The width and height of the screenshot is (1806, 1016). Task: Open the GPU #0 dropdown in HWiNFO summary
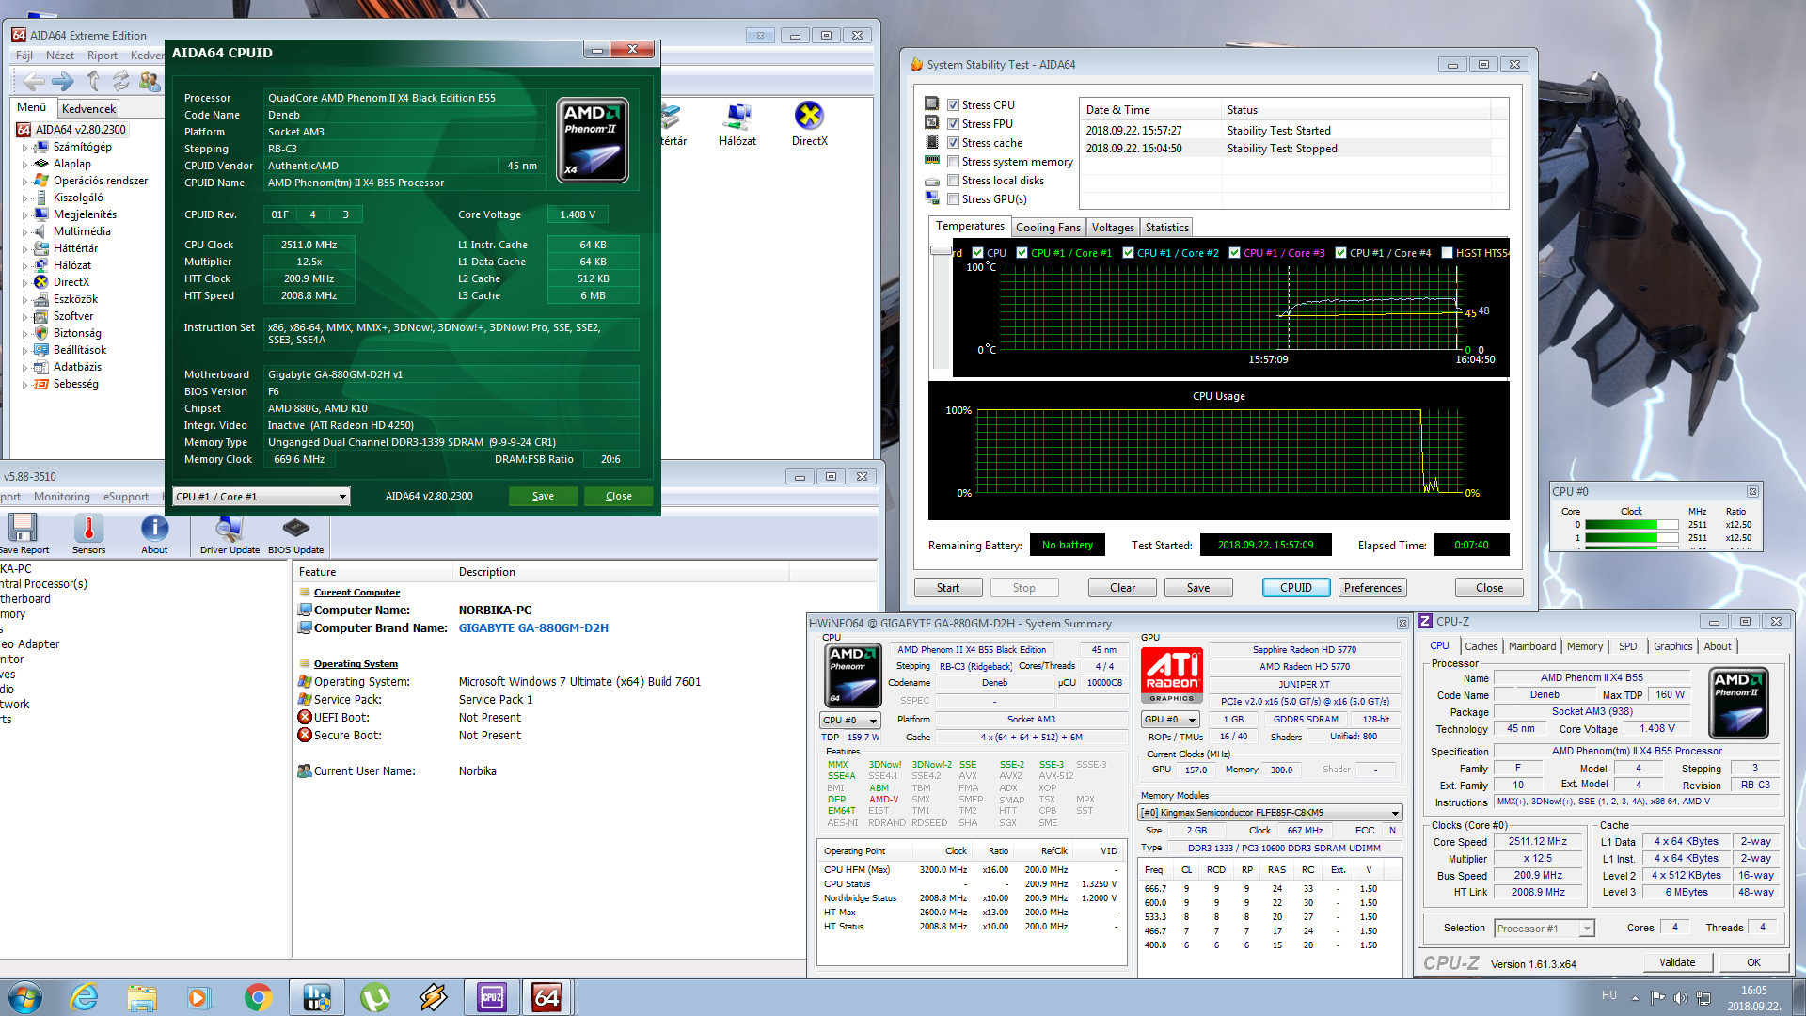(1170, 720)
